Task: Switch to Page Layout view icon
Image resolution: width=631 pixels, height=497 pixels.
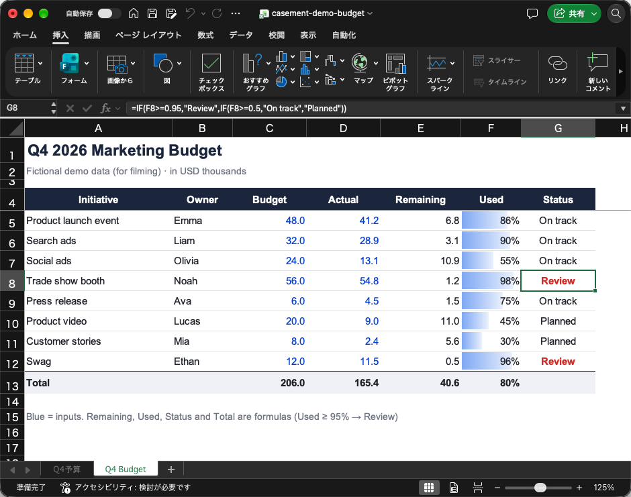Action: click(454, 488)
